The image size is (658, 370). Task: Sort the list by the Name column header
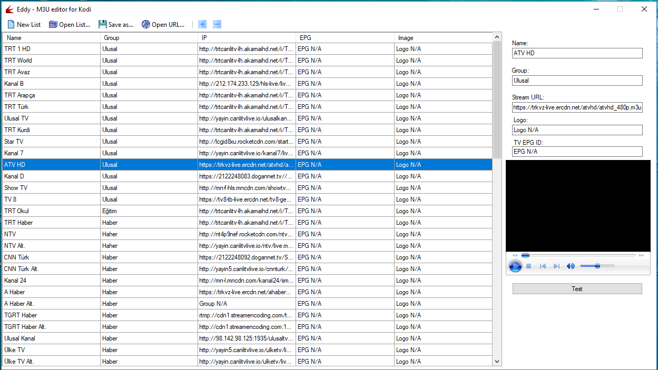pos(51,38)
